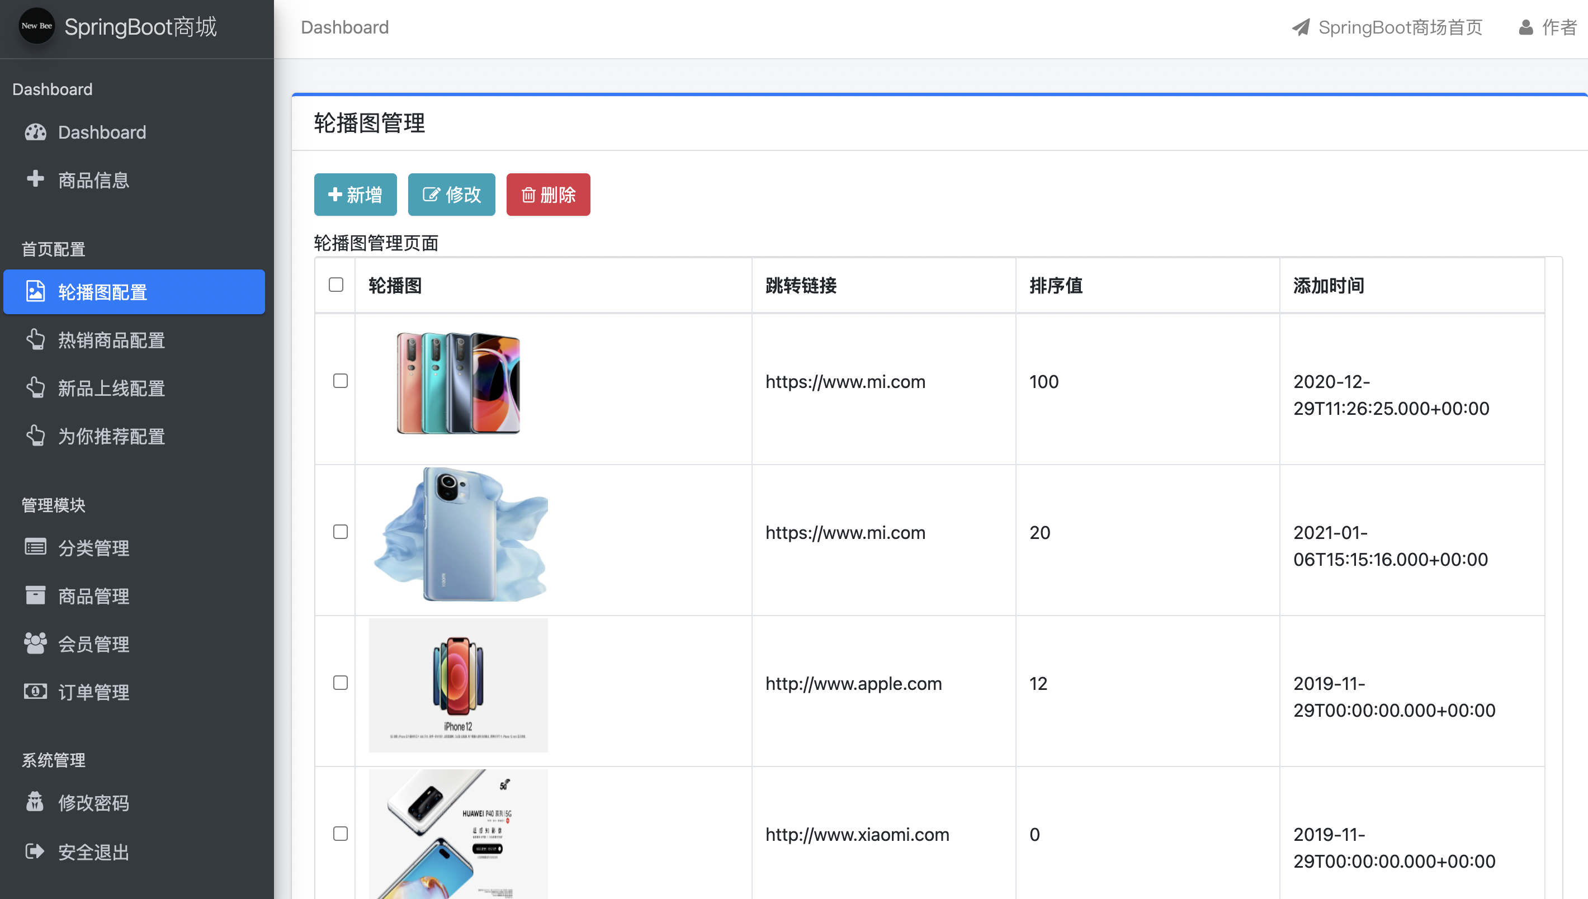Click the 订单管理 money icon

pos(35,692)
